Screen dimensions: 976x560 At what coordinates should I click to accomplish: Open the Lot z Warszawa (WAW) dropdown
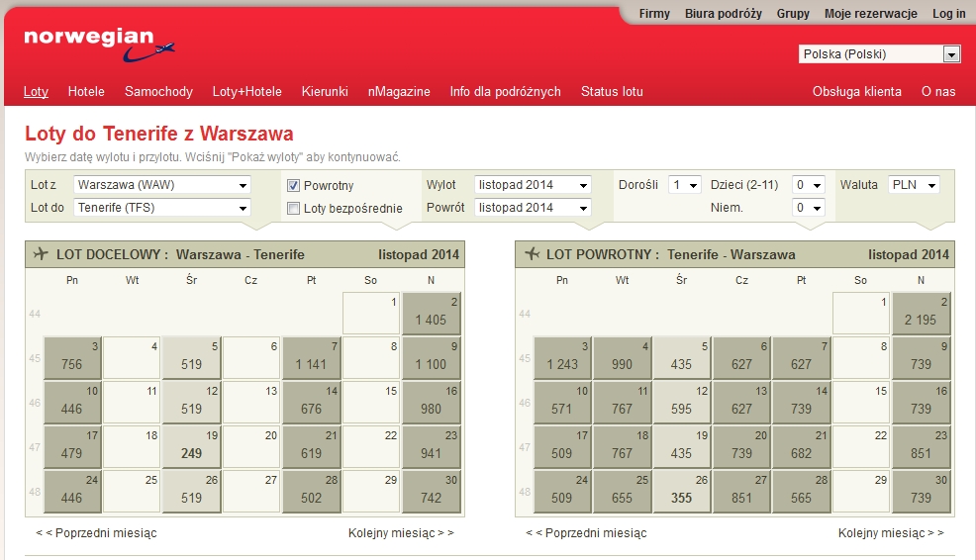click(x=162, y=185)
